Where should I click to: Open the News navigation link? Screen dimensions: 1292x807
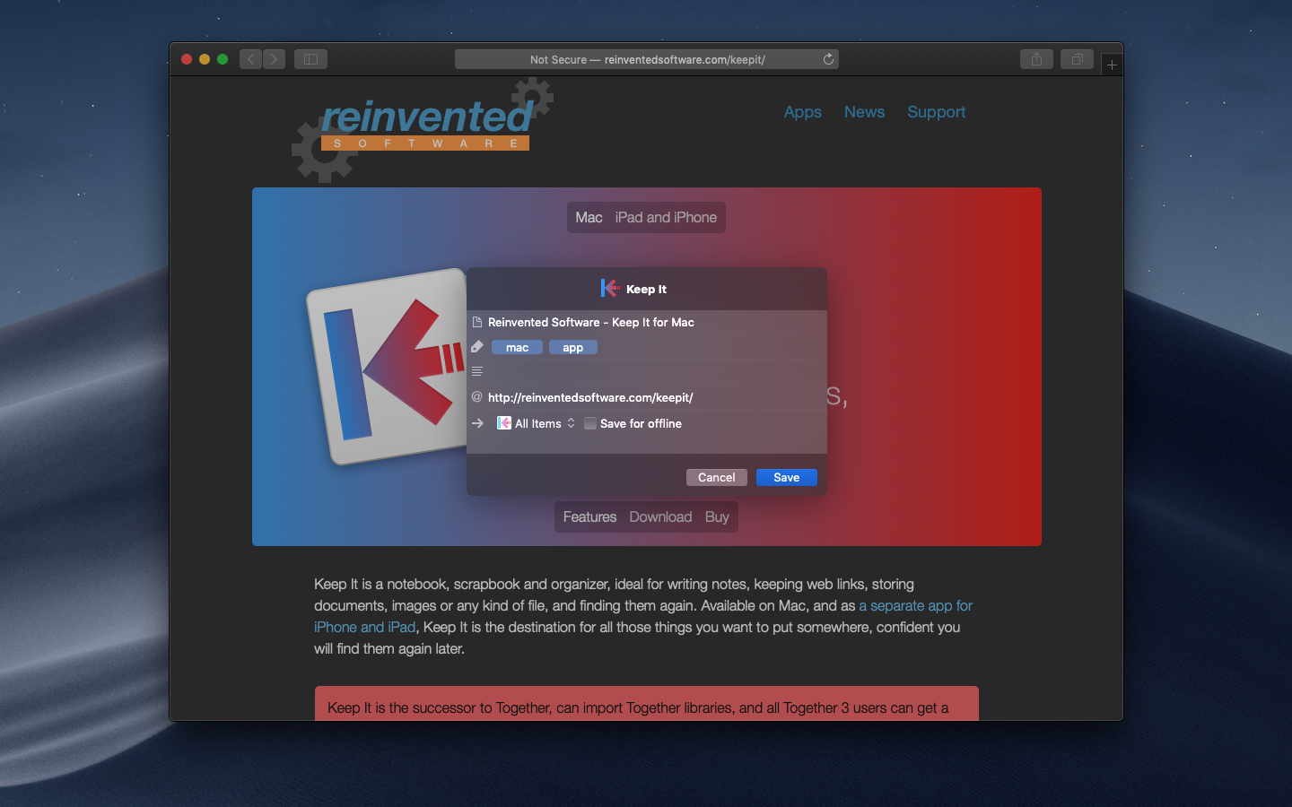click(864, 112)
